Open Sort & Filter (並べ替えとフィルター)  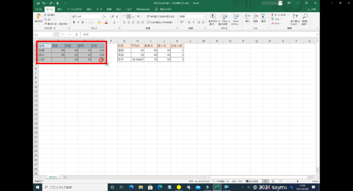click(x=295, y=19)
